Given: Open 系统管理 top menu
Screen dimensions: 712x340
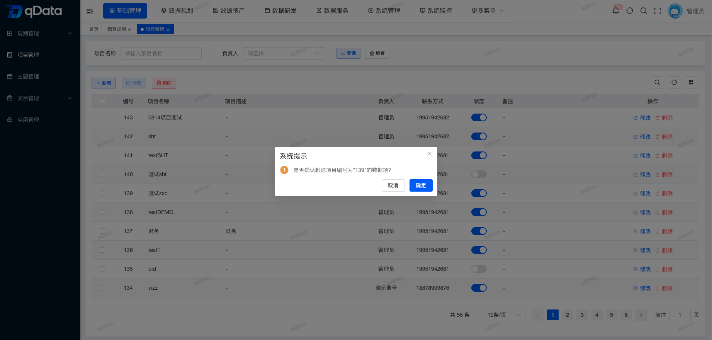Looking at the screenshot, I should 384,11.
